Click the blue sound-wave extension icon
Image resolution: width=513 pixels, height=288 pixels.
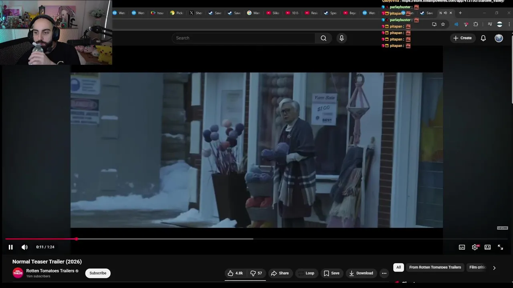456,24
